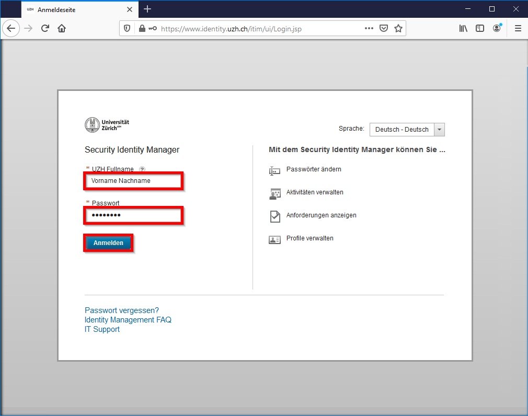Click the help icon beside UZH Fullname
Viewport: 528px width, 416px height.
pos(142,169)
